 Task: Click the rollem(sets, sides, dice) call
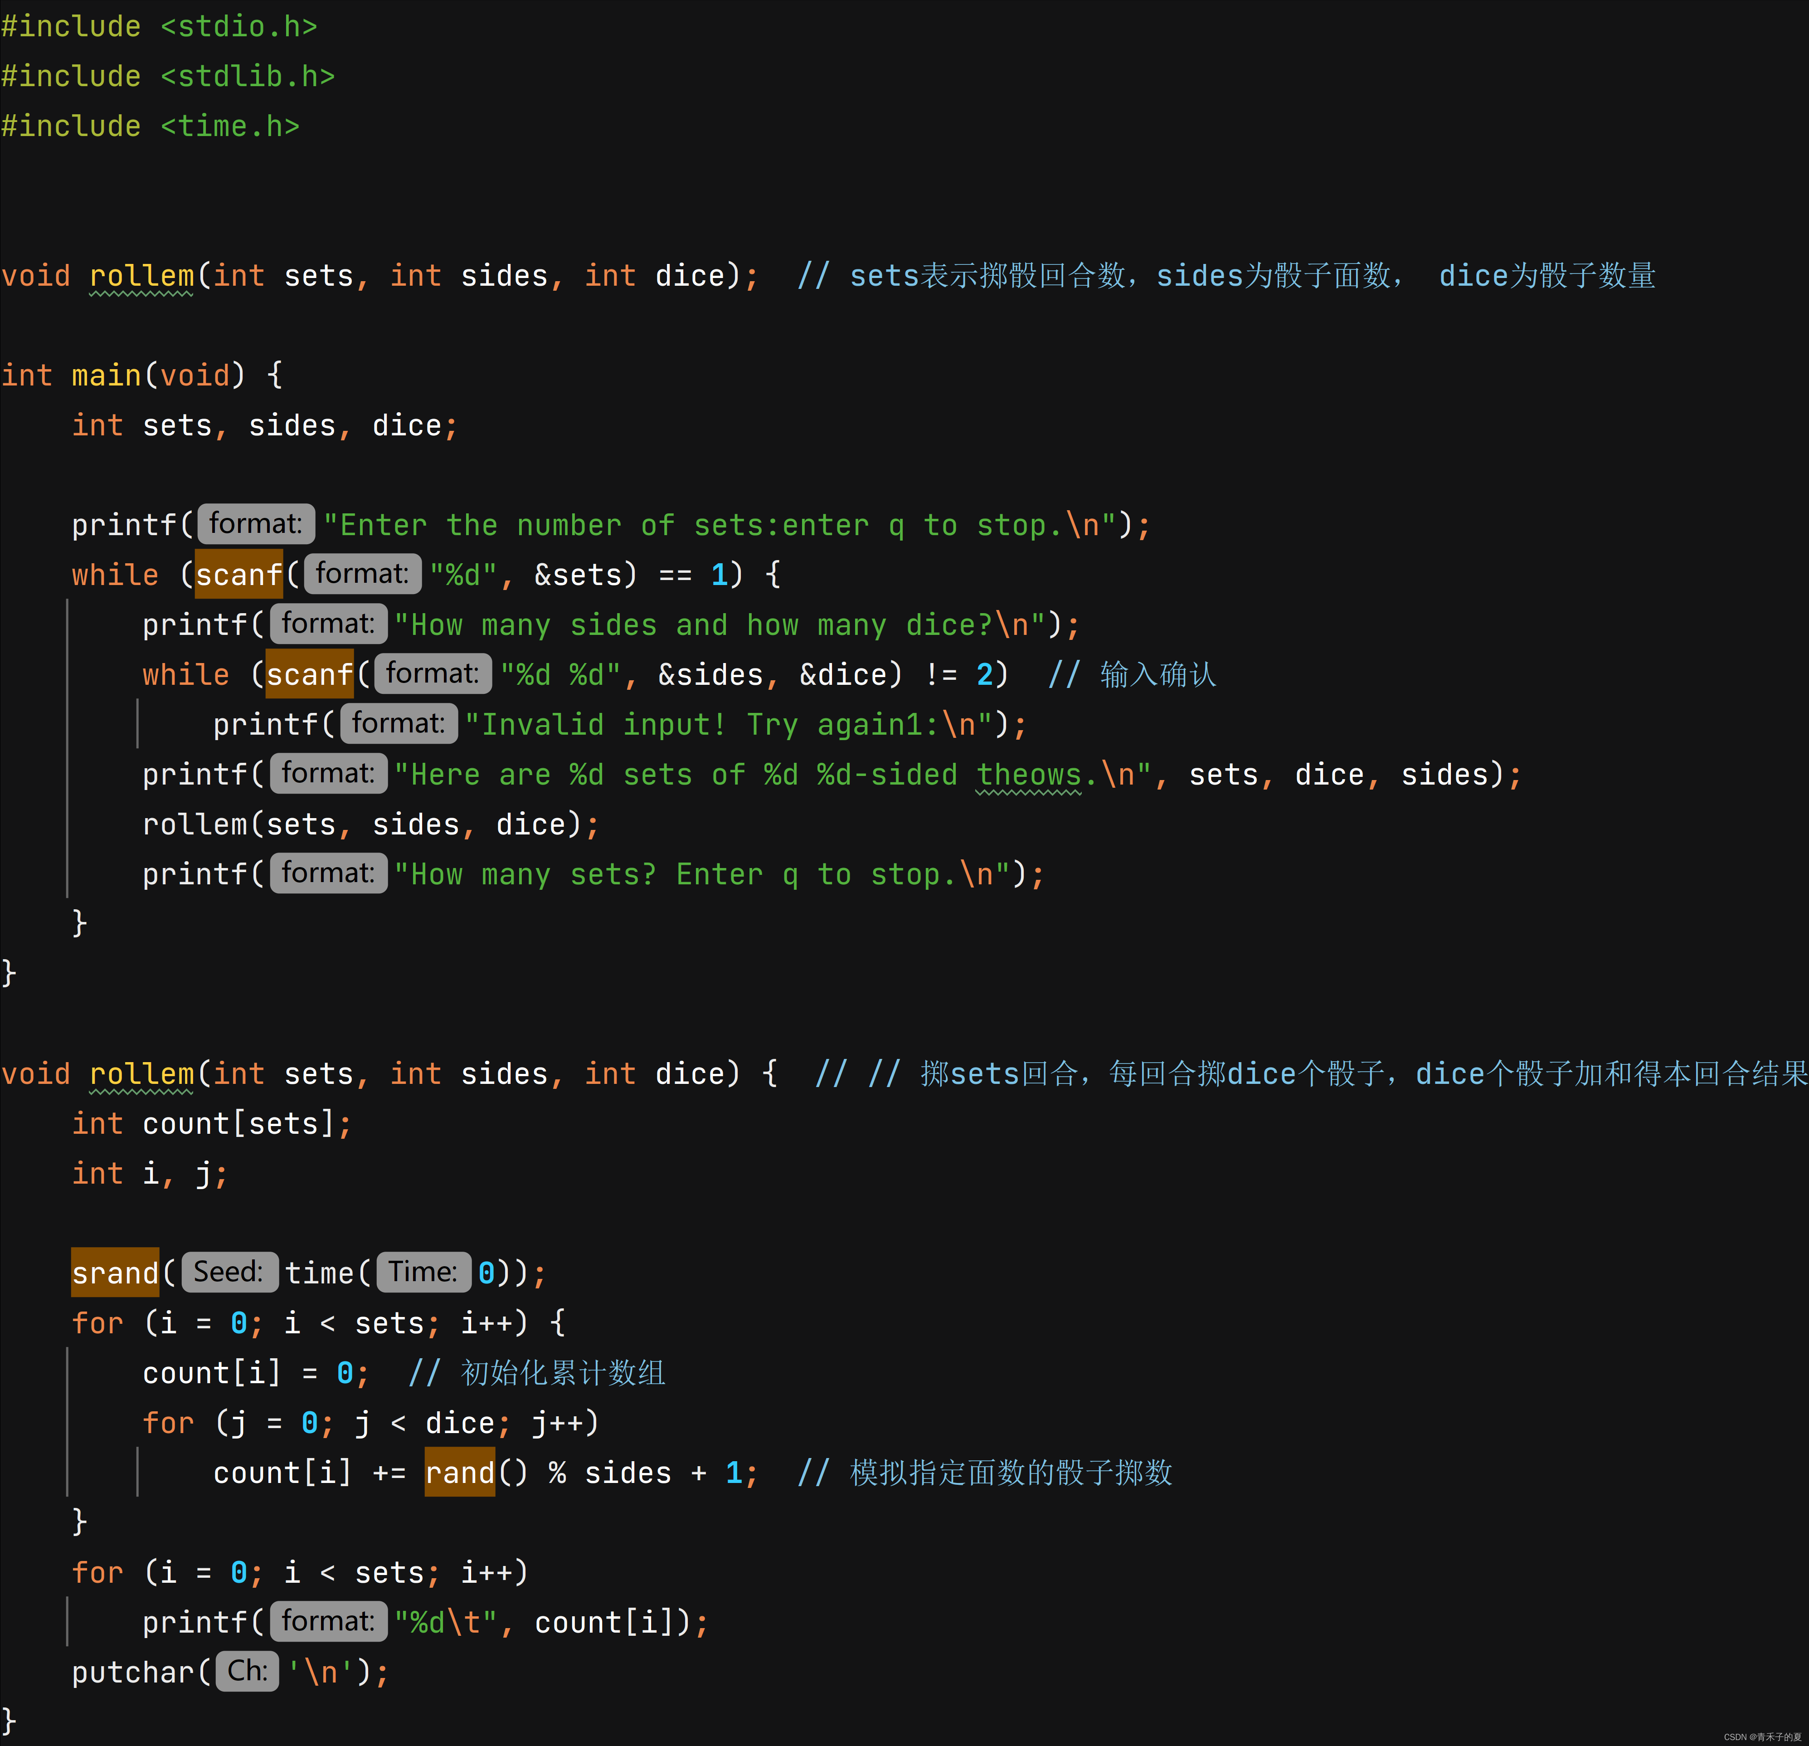point(369,824)
